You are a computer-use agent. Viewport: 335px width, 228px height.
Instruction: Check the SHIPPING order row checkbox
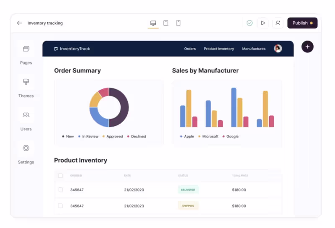point(60,206)
